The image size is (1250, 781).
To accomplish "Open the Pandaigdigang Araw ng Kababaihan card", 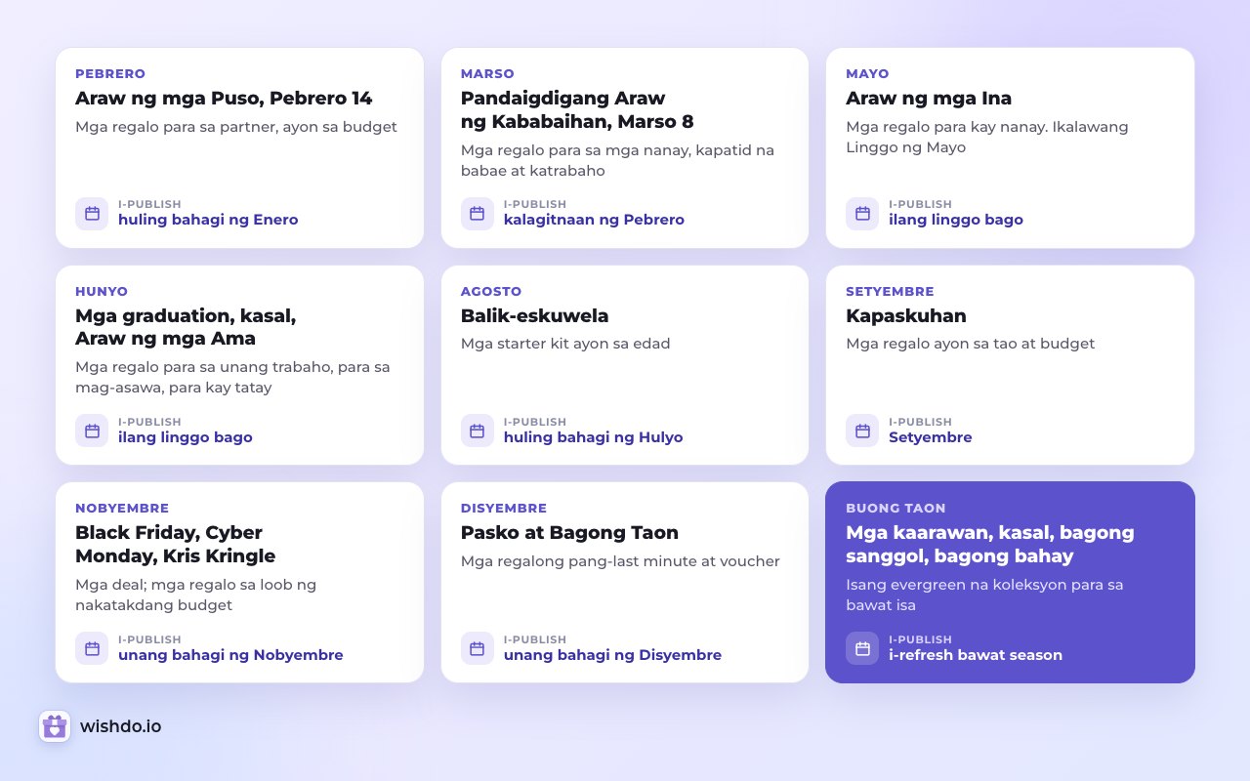I will click(x=625, y=147).
